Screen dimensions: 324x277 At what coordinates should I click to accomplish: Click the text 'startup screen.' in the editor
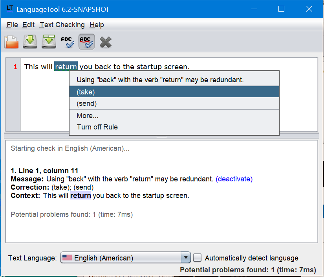pos(163,66)
